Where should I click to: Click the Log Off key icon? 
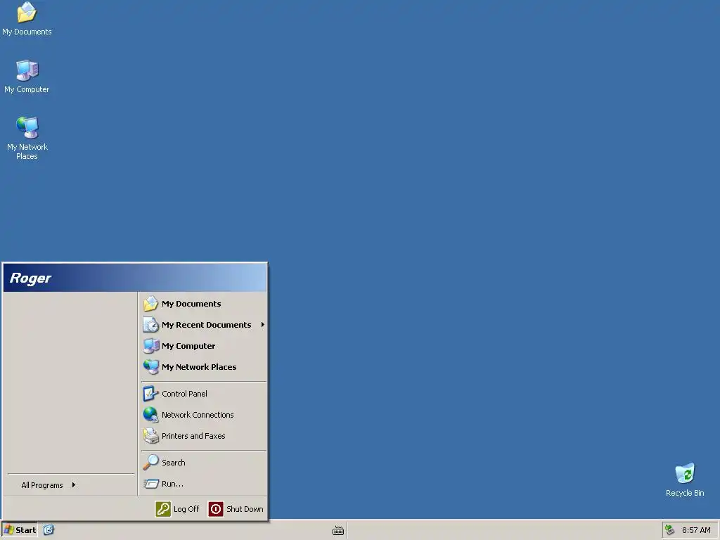(x=163, y=509)
